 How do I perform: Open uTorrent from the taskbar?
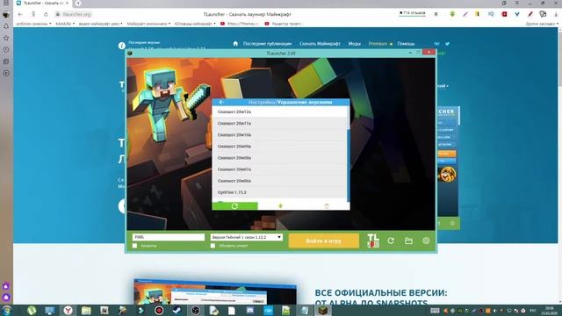pos(32,310)
